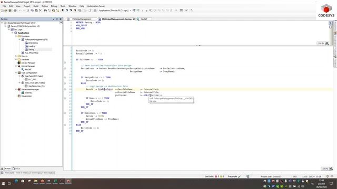Collapse the PLC Logic node
This screenshot has width=337, height=189.
[9, 29]
